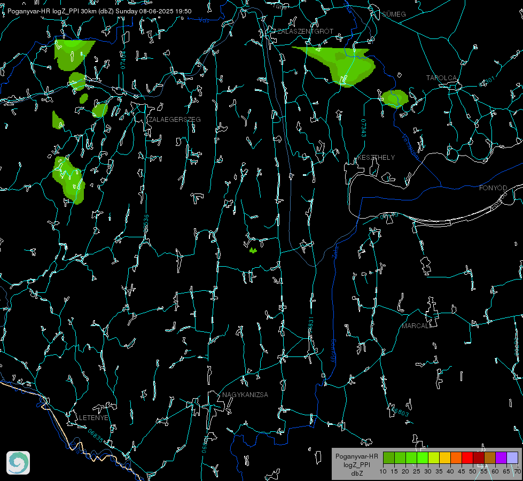Image resolution: width=523 pixels, height=481 pixels.
Task: Click the radar title text at top
Action: 99,11
